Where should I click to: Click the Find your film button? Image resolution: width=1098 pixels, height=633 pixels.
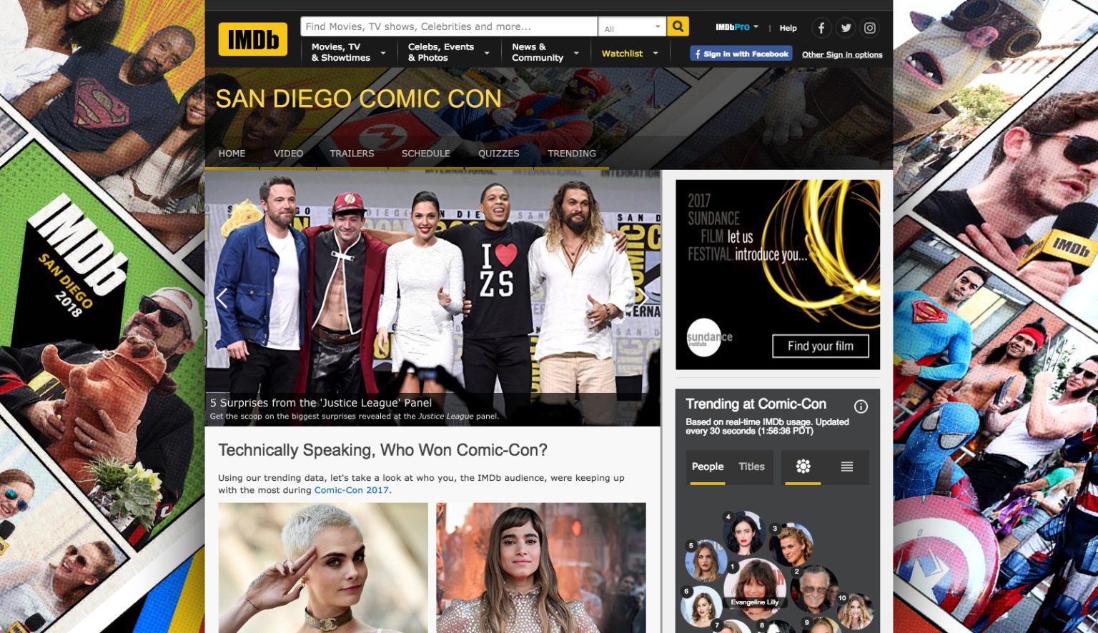pos(821,346)
